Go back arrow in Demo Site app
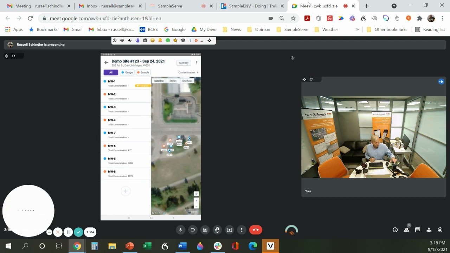450x253 pixels. tap(106, 63)
